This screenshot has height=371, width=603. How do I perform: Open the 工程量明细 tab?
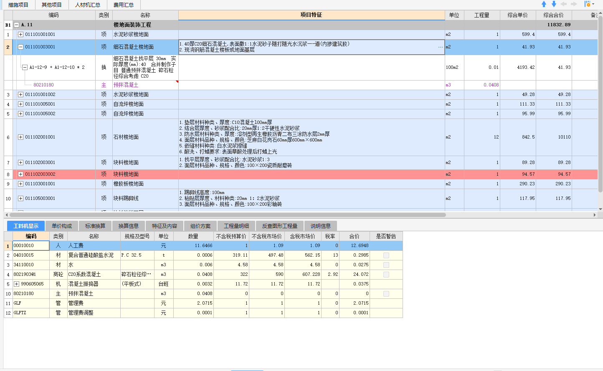[x=236, y=226]
